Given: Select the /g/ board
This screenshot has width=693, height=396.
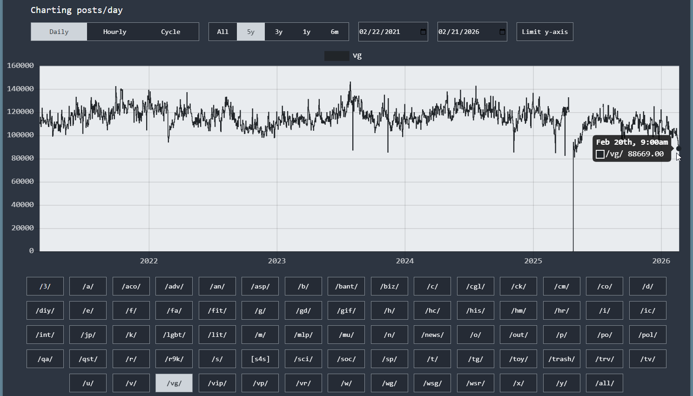Looking at the screenshot, I should pos(260,310).
